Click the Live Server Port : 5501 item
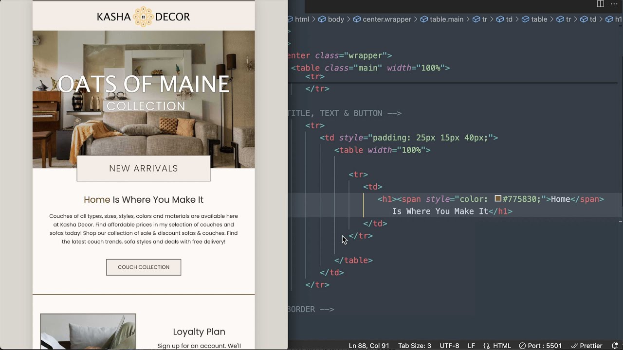The width and height of the screenshot is (623, 350). [540, 346]
